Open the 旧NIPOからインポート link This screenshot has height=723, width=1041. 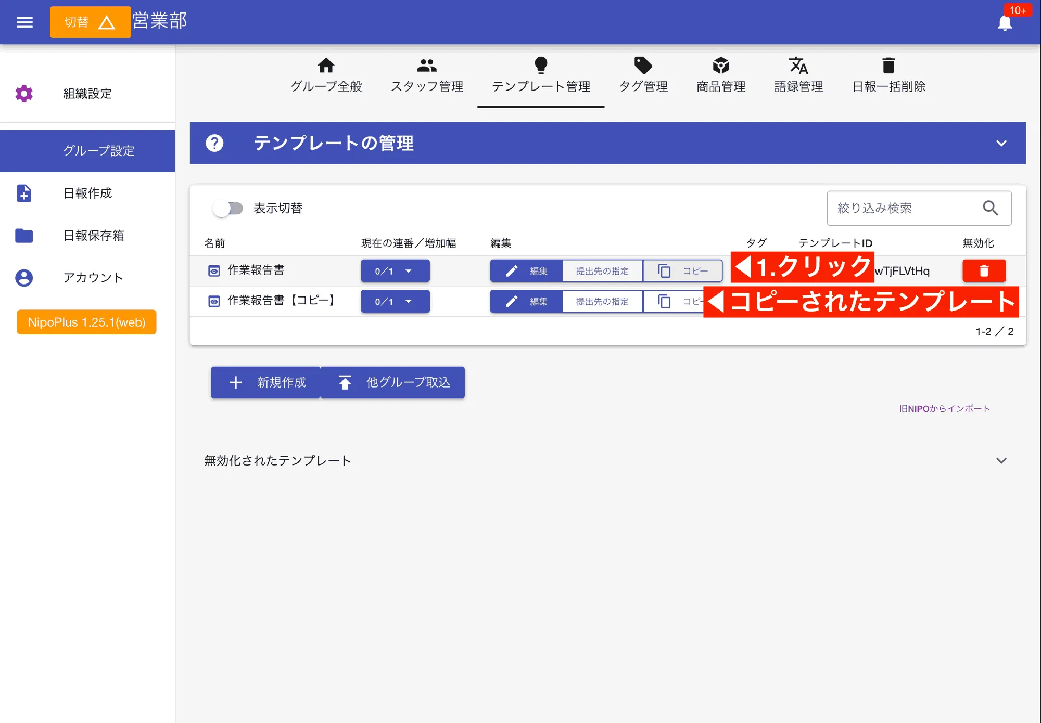point(945,408)
